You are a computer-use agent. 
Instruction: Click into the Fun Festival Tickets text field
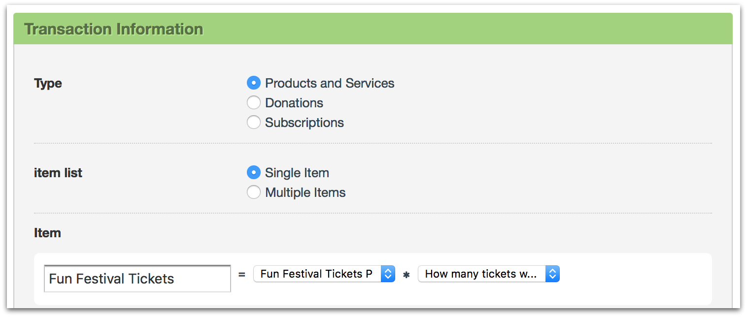[x=137, y=279]
